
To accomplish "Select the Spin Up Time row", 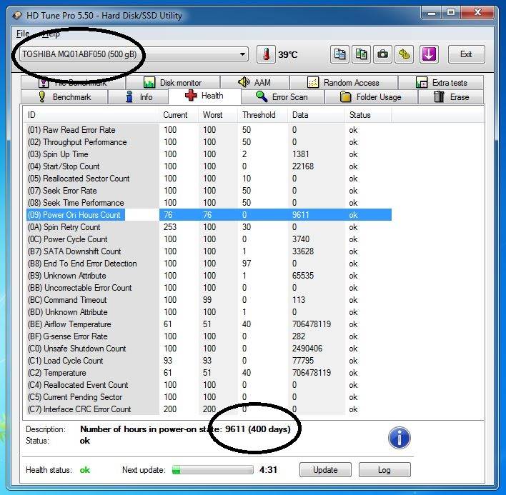I will (209, 154).
